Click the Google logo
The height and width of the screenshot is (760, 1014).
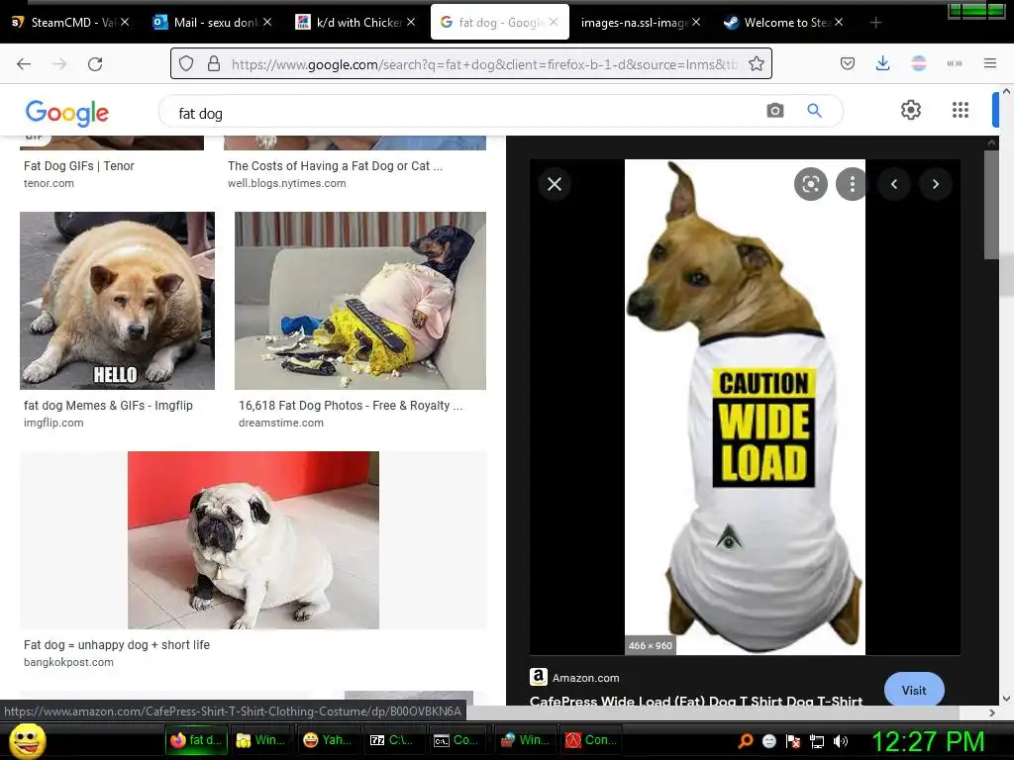click(x=67, y=113)
